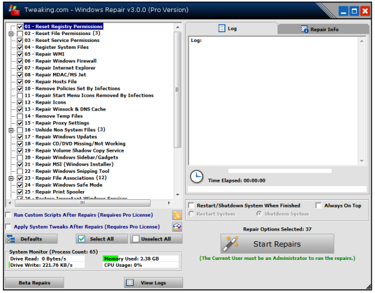Click the Drive Write: 221.76 KB/s value

(x=41, y=265)
